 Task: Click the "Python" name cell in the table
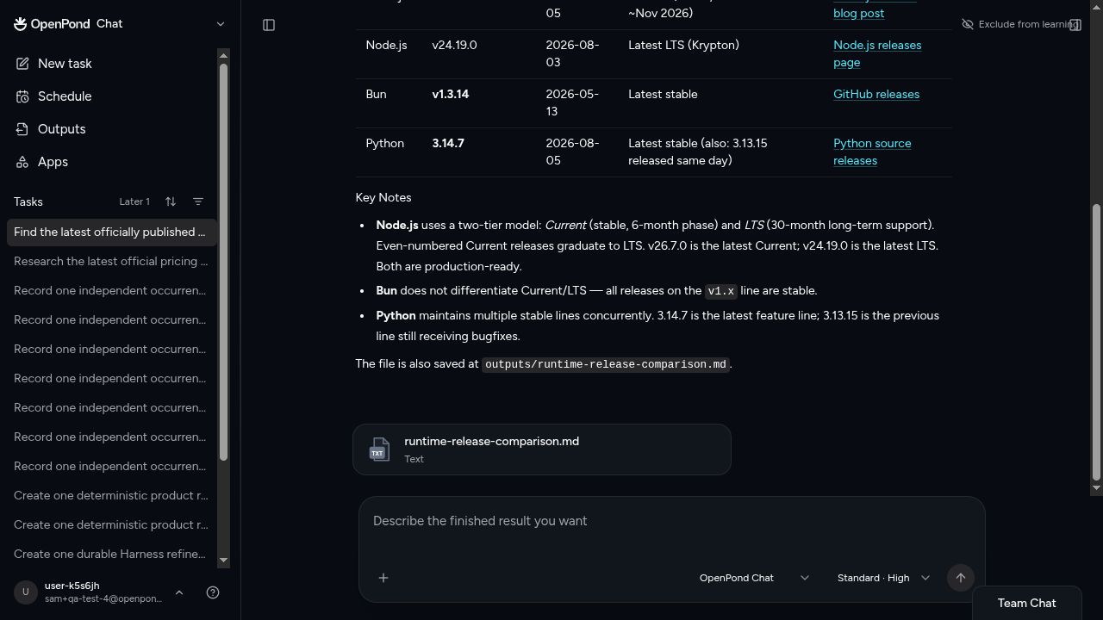(x=385, y=143)
